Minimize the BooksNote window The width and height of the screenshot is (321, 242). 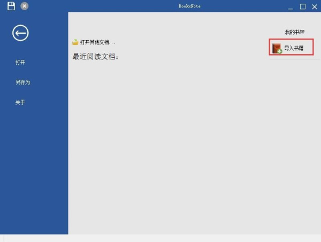click(x=291, y=6)
